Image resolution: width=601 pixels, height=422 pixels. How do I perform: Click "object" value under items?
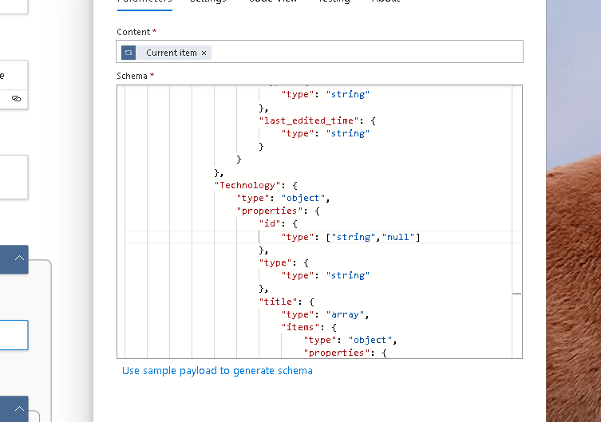(x=370, y=340)
